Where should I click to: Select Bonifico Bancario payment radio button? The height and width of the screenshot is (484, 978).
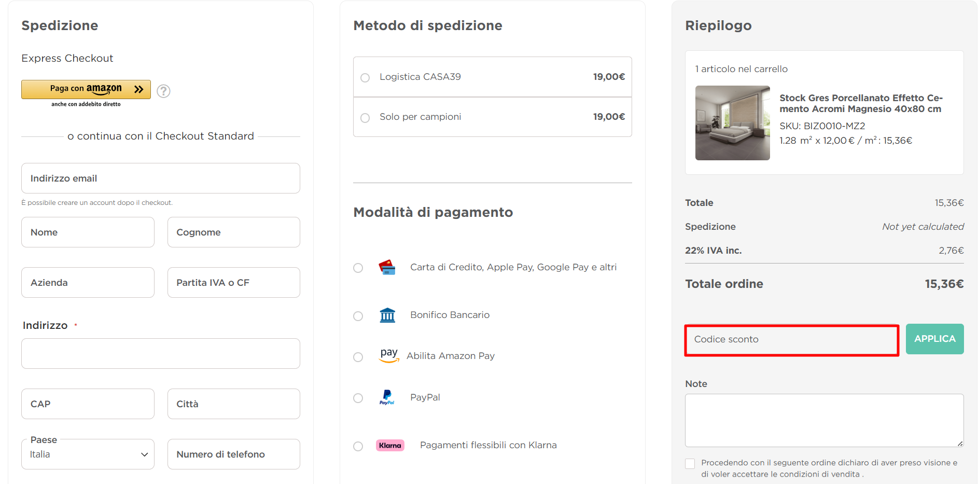click(x=358, y=316)
